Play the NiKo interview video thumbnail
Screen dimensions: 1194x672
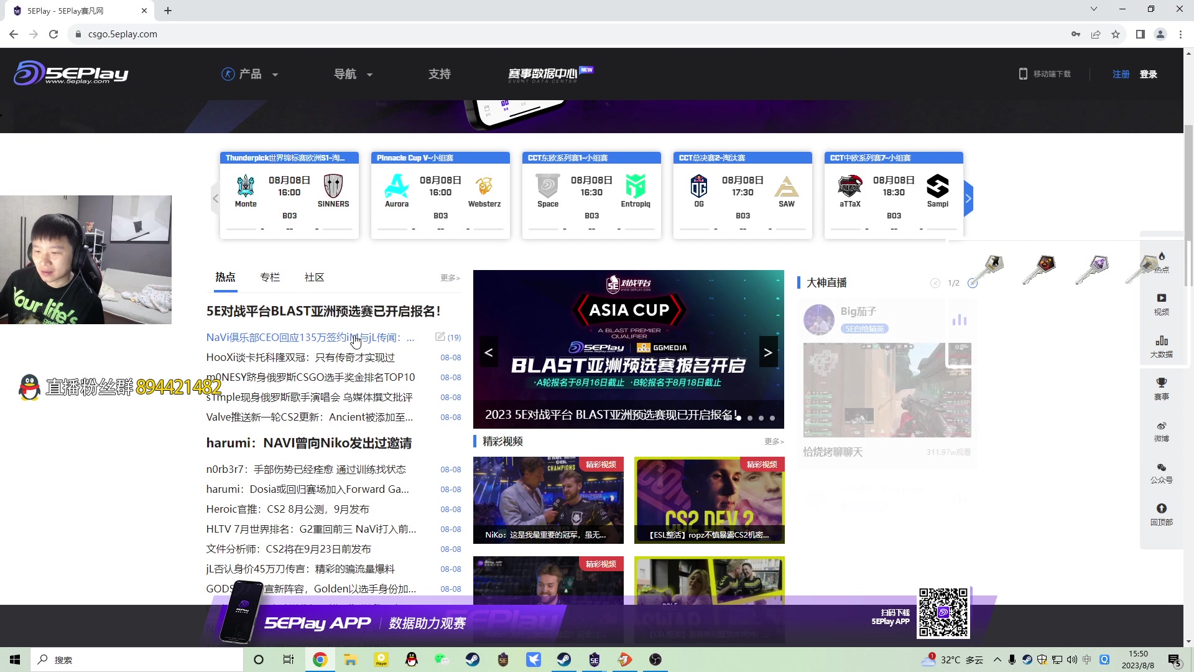pyautogui.click(x=548, y=500)
